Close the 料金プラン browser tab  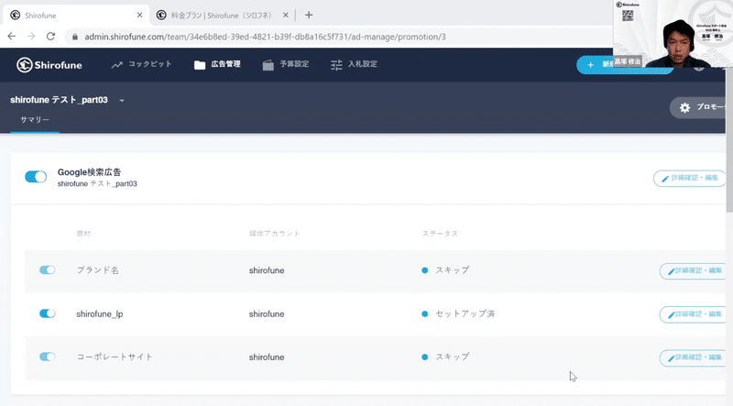coord(286,15)
